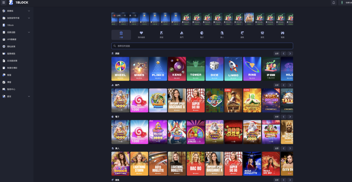
Task: Open the Plinko game thumbnail
Action: [158, 69]
